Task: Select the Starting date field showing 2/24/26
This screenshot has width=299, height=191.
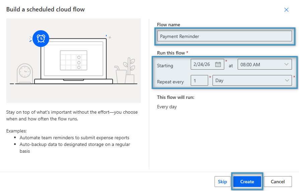Action: 202,64
